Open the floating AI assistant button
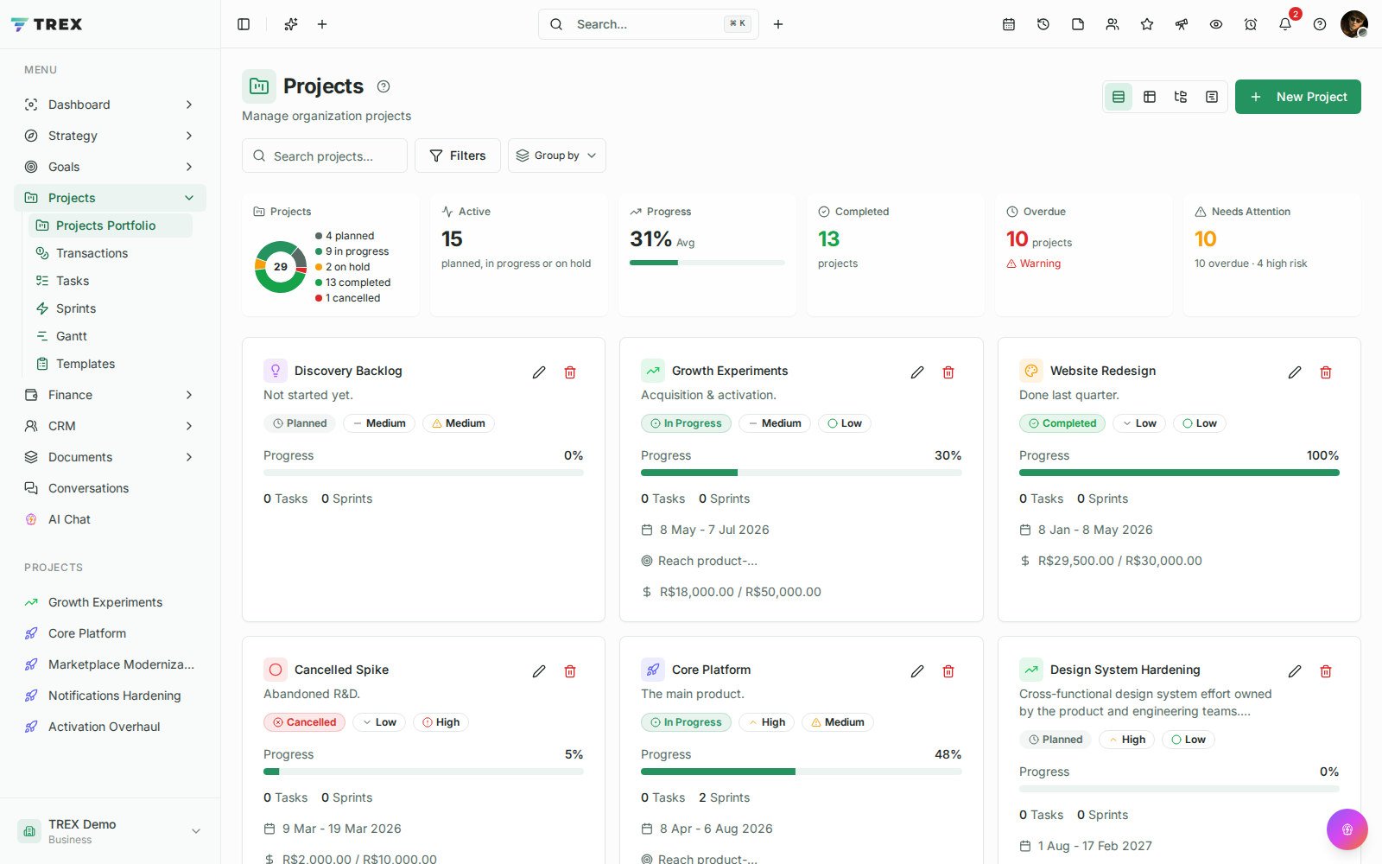This screenshot has height=864, width=1382. click(x=1347, y=829)
